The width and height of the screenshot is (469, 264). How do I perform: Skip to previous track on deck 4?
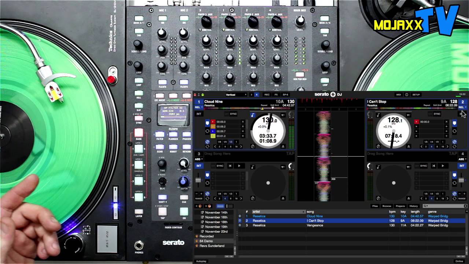[434, 166]
